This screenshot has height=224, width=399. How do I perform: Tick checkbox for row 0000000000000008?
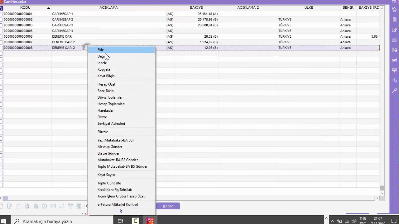pos(1,48)
